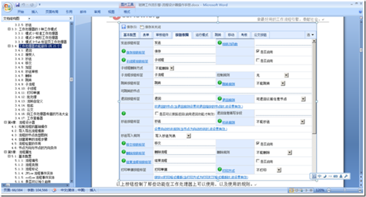Toggle 插入 overtype mode in the status bar
Image resolution: width=366 pixels, height=197 pixels.
[93, 190]
